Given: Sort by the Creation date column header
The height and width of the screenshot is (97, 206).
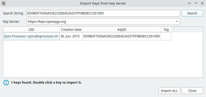Looking at the screenshot, I should click(x=71, y=30).
